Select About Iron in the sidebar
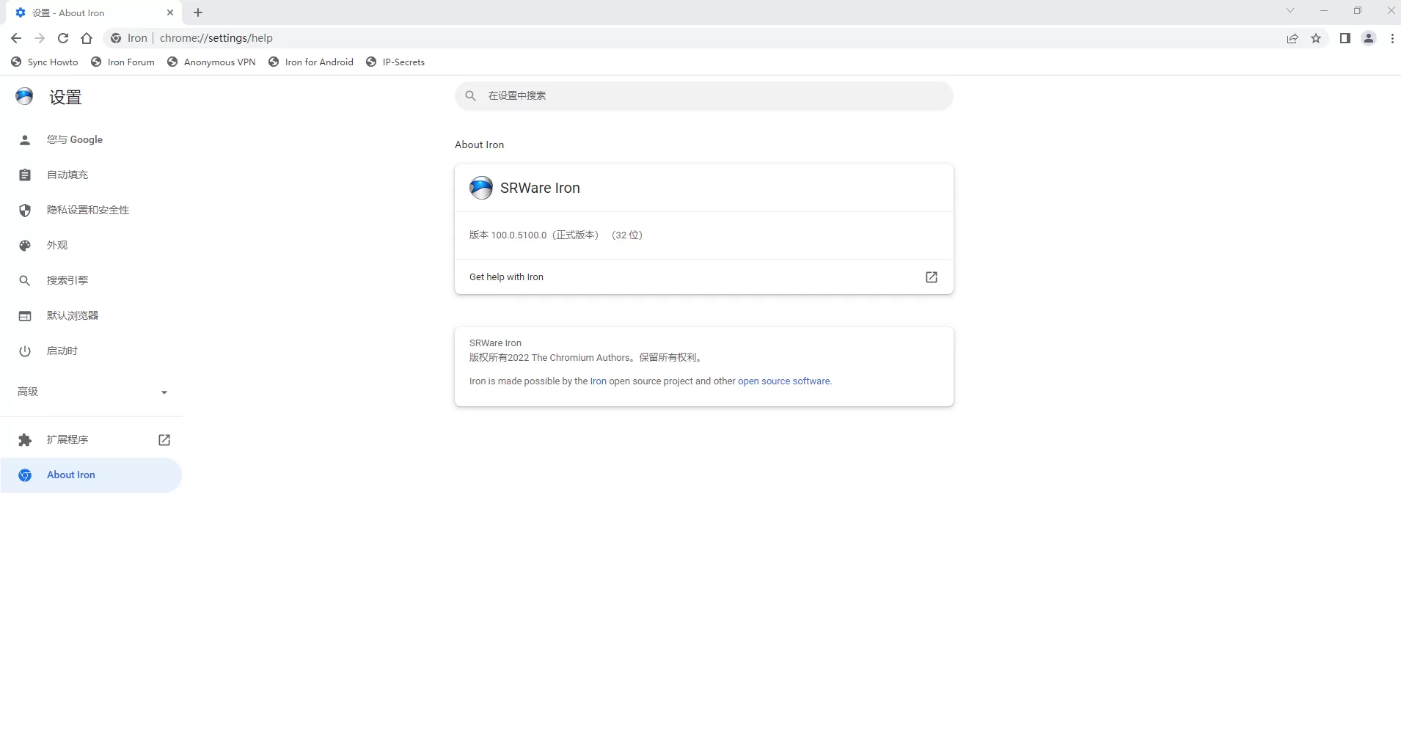Image resolution: width=1401 pixels, height=754 pixels. point(70,475)
